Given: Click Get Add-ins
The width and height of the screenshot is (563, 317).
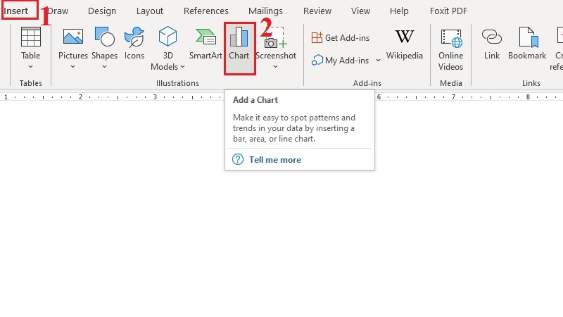Looking at the screenshot, I should 341,38.
